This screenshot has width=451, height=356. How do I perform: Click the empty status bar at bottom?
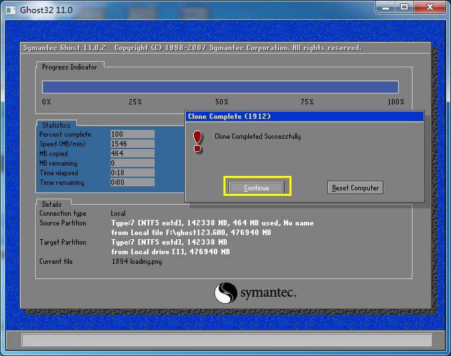coord(226,340)
